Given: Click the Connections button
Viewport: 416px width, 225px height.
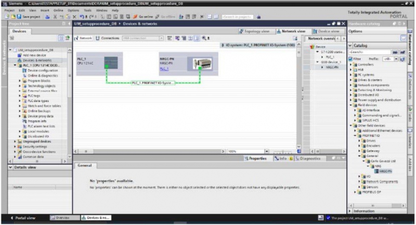Looking at the screenshot, I should [x=108, y=38].
